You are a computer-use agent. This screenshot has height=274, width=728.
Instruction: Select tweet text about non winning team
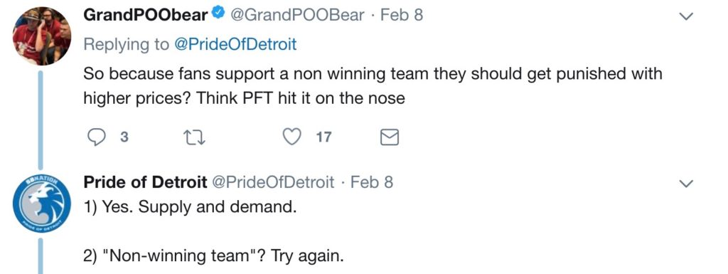tap(373, 86)
